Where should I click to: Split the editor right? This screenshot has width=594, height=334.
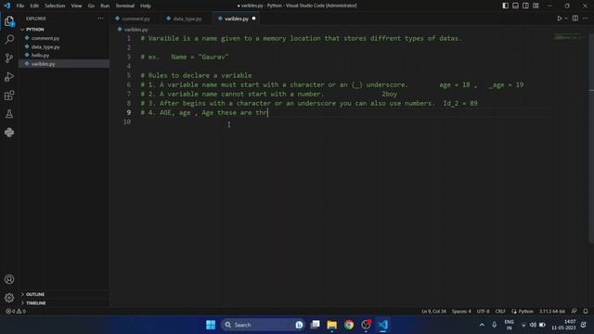pos(575,19)
